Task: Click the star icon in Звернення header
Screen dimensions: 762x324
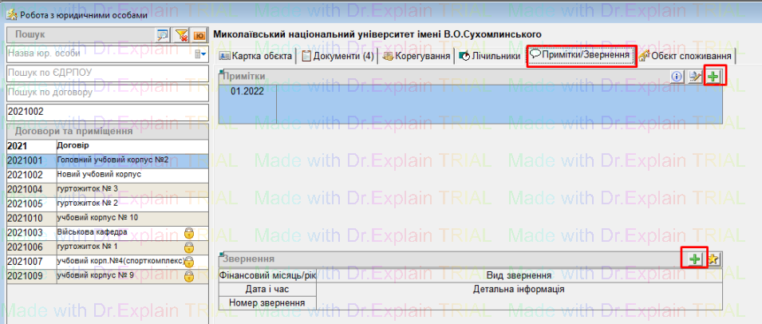Action: [x=713, y=259]
